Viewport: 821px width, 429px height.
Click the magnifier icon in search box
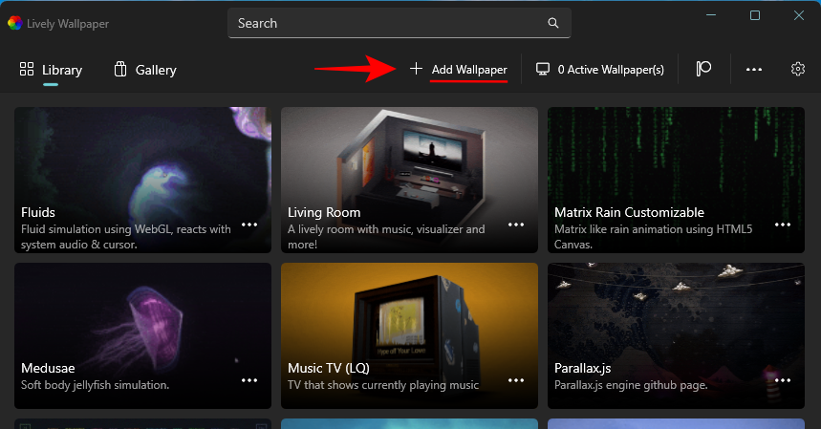(553, 23)
